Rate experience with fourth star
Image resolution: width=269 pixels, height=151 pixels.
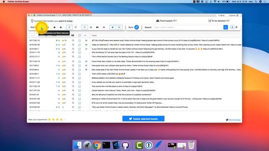61,120
